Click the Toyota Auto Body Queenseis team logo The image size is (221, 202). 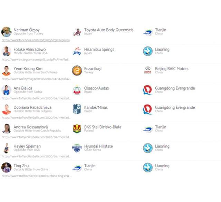77,32
